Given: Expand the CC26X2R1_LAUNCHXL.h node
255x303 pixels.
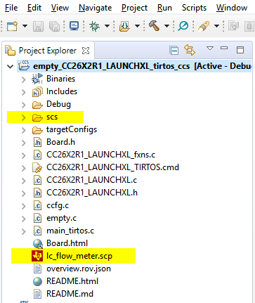Looking at the screenshot, I should [x=23, y=193].
